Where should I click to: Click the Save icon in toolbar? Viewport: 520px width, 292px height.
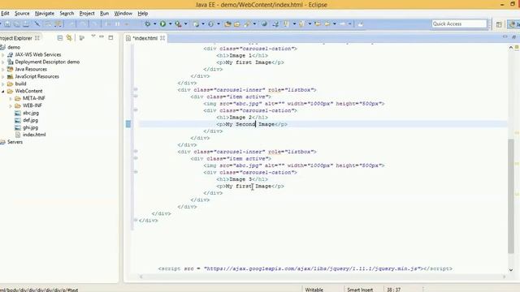tap(7, 24)
